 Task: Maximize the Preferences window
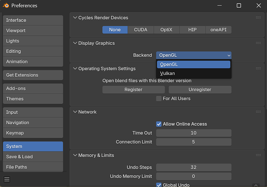(239, 5)
